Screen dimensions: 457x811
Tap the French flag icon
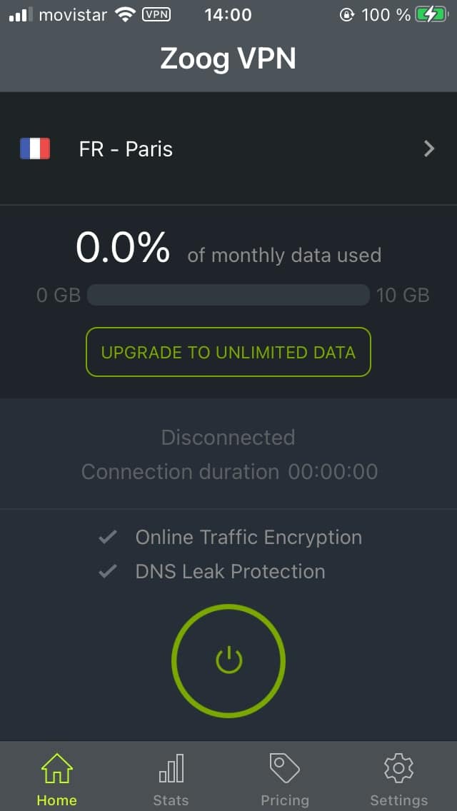(x=35, y=149)
